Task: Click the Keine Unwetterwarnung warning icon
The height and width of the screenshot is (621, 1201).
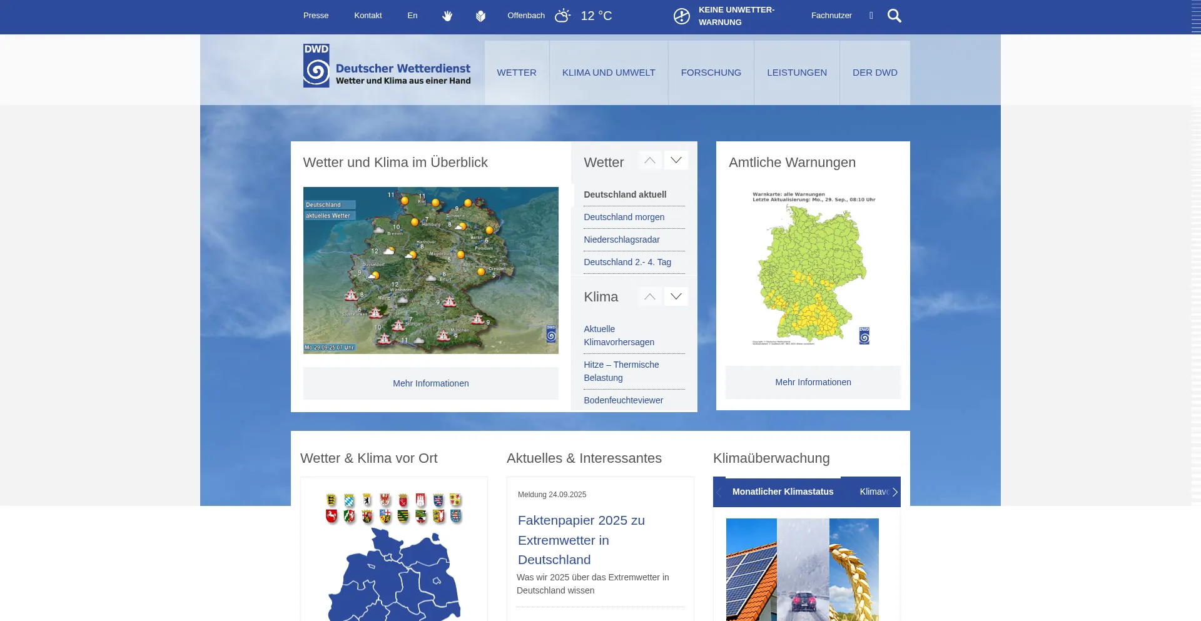Action: click(x=681, y=16)
